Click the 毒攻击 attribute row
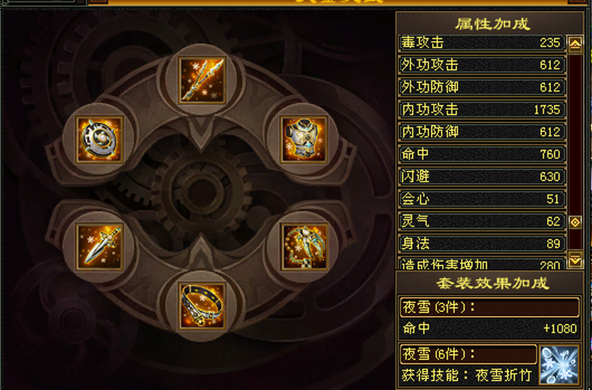Screen dimensions: 592x390 482,43
